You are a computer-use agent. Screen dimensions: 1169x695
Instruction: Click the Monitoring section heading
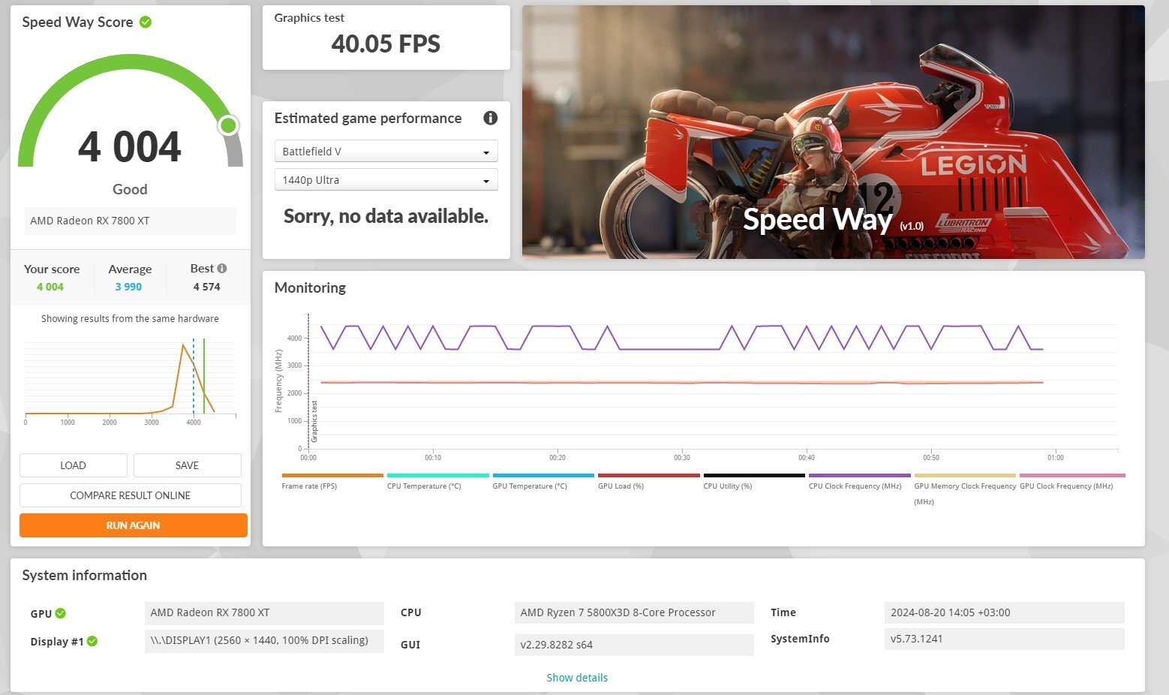click(310, 287)
